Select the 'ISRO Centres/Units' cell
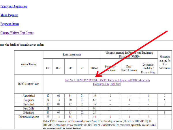The image size is (173, 130). point(29,84)
